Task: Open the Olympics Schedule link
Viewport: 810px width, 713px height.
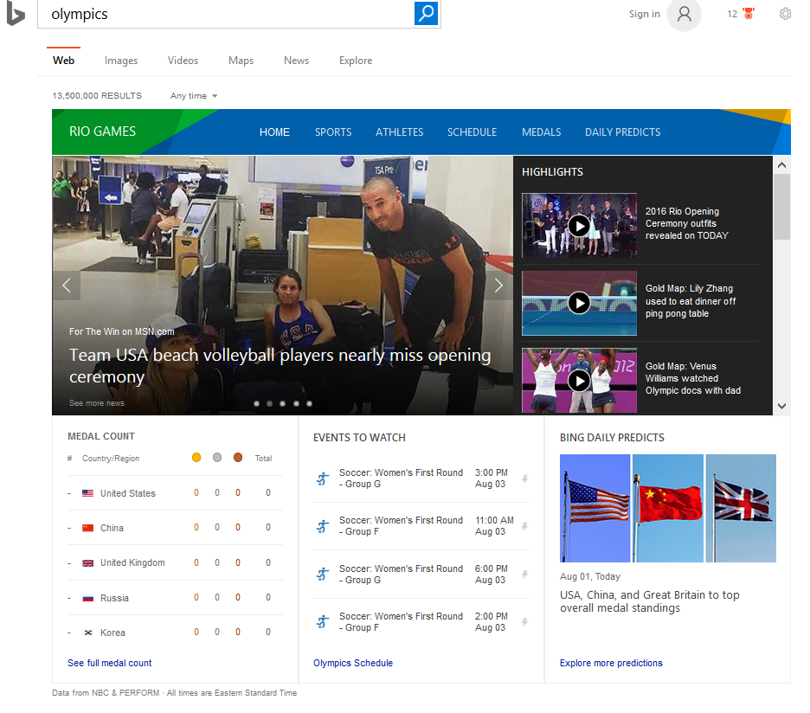Action: click(x=353, y=663)
